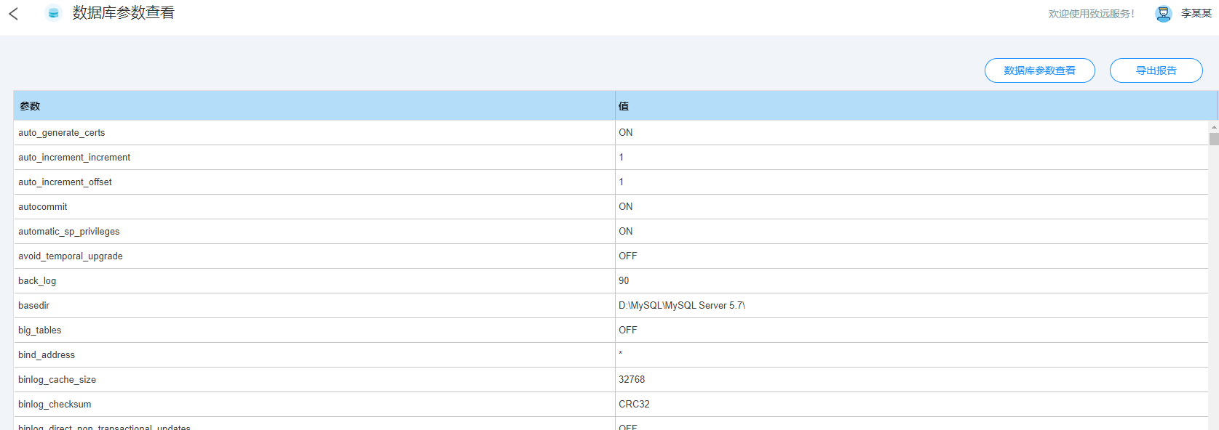Click the value 32768
The image size is (1219, 430).
tap(632, 380)
